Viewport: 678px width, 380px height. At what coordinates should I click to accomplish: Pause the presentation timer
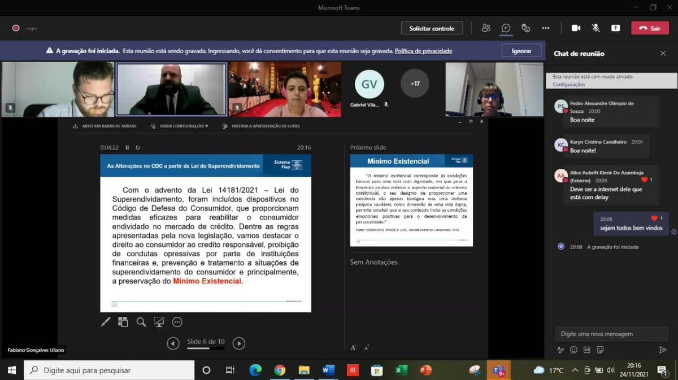(x=127, y=147)
